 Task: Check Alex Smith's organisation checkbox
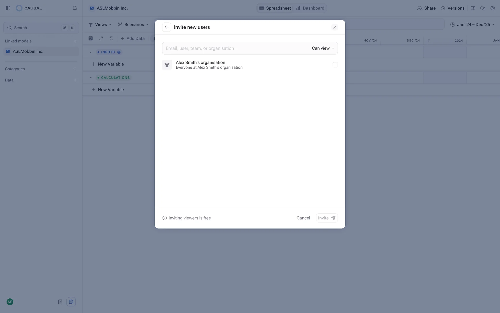point(335,65)
